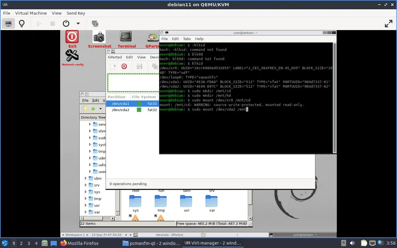397x248 pixels.
Task: Open the GParted menu in GParted window
Action: point(115,57)
